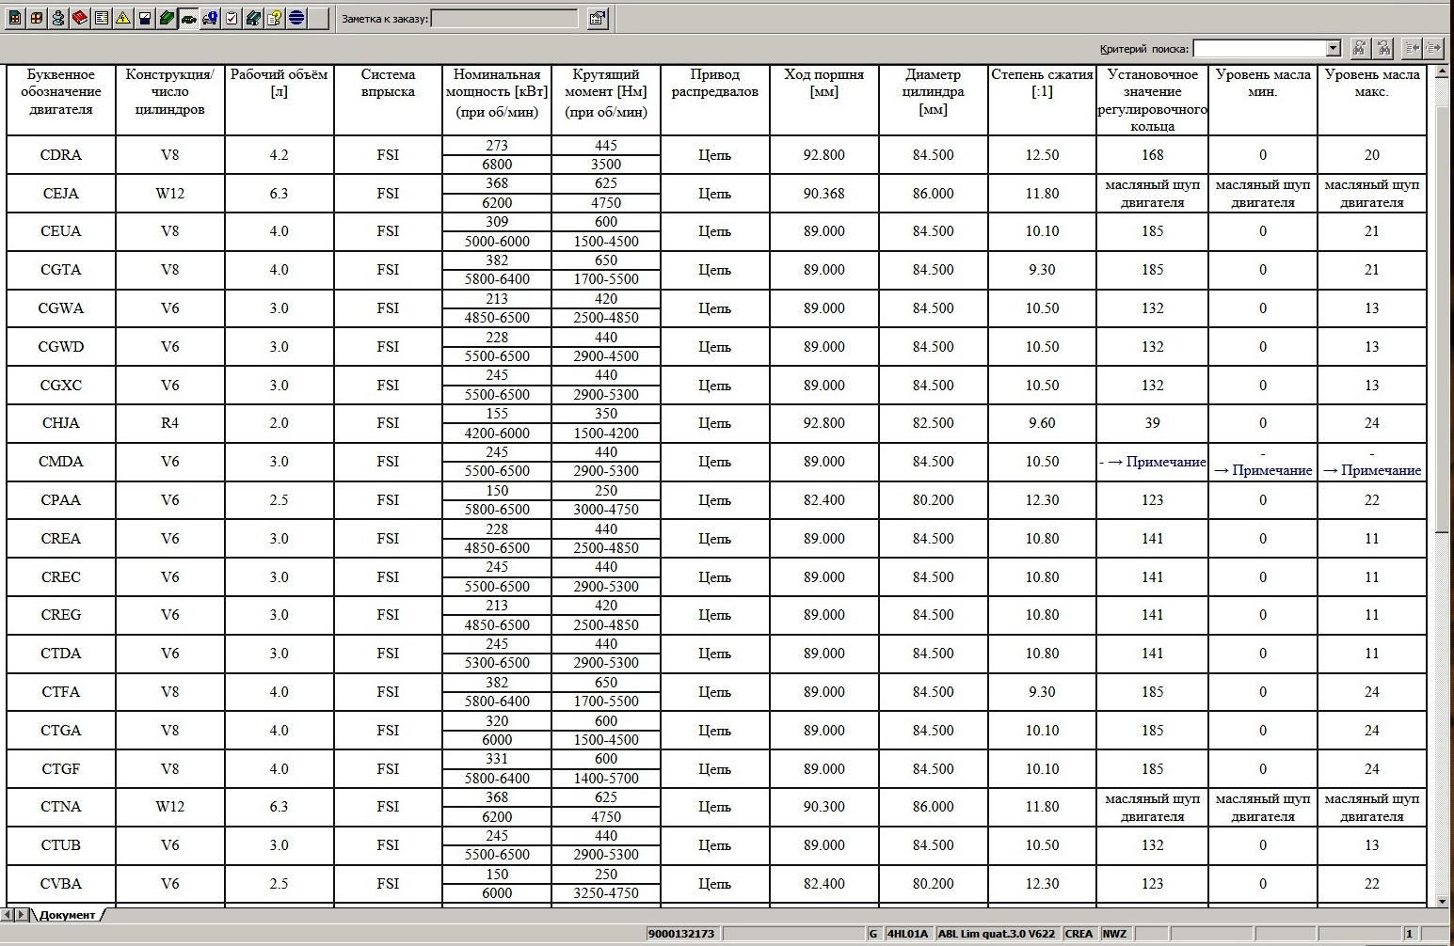Click the Заметка к заказу field
Viewport: 1454px width, 946px height.
click(x=503, y=18)
